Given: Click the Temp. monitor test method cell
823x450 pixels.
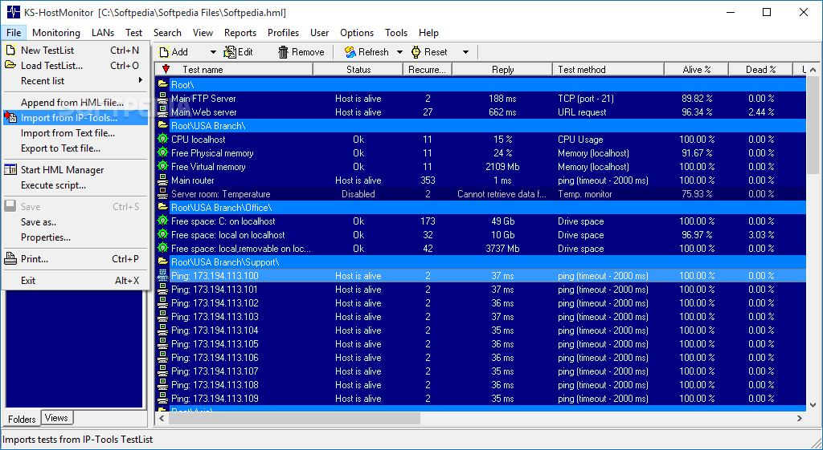Looking at the screenshot, I should click(585, 194).
